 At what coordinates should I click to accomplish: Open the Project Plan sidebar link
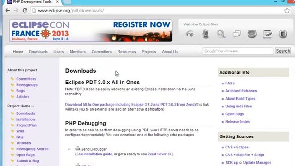pos(27,125)
